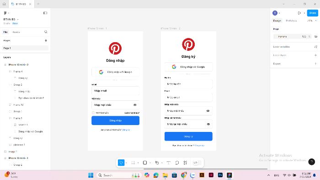Open the avatar account dropdown arrow
Image resolution: width=320 pixels, height=180 pixels.
279,13
